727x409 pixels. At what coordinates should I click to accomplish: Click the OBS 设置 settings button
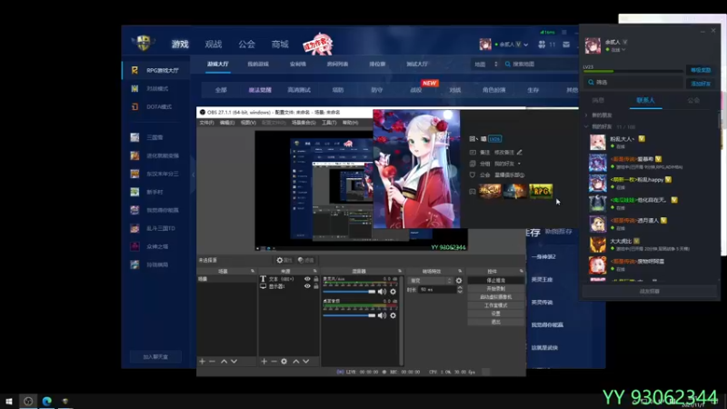coord(495,314)
